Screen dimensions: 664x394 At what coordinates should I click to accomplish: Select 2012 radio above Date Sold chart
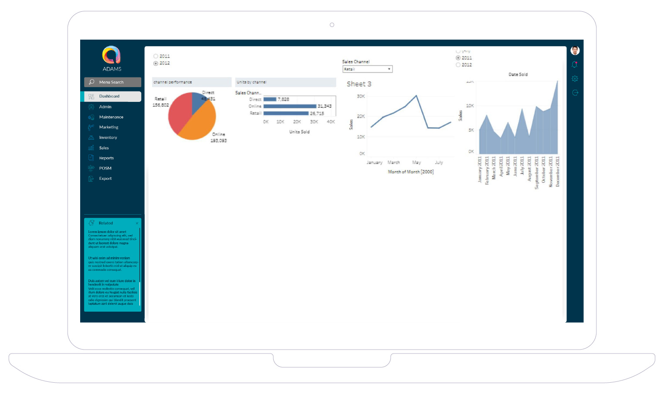pyautogui.click(x=458, y=65)
